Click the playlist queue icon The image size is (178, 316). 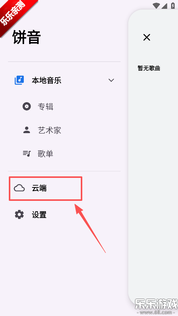27,154
